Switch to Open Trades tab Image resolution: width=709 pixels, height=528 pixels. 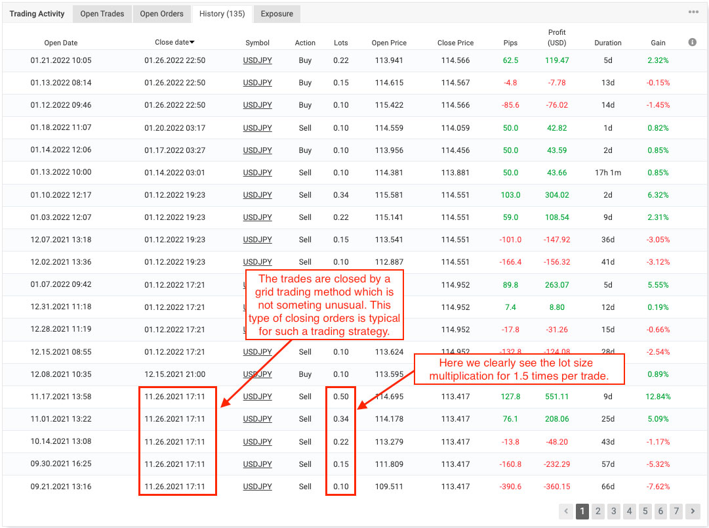[x=102, y=14]
